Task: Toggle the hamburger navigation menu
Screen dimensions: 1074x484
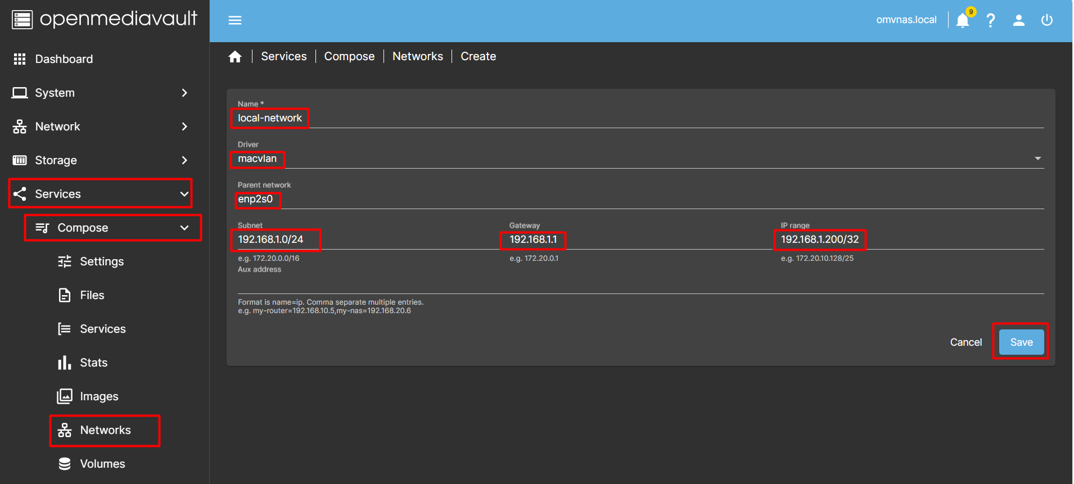Action: click(x=235, y=20)
